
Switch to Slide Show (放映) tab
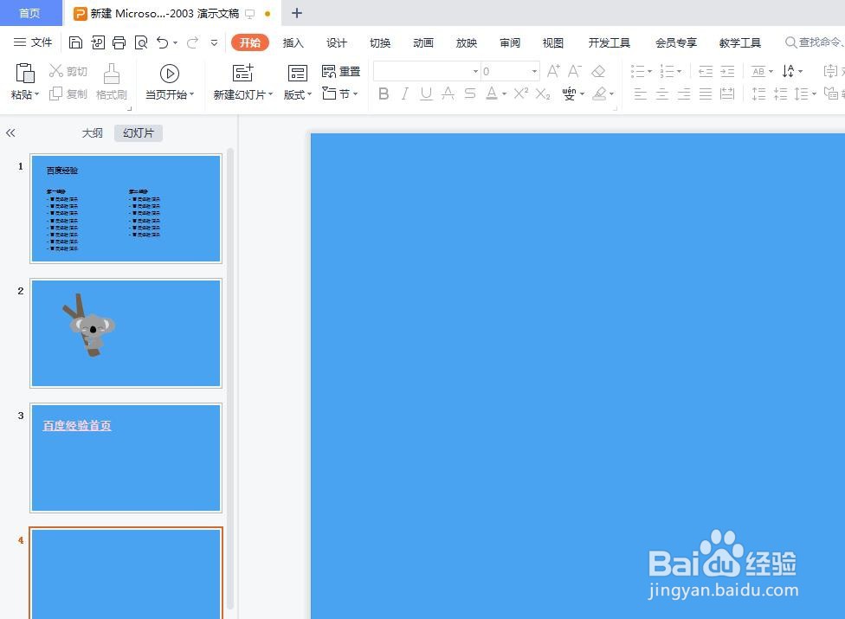[467, 42]
